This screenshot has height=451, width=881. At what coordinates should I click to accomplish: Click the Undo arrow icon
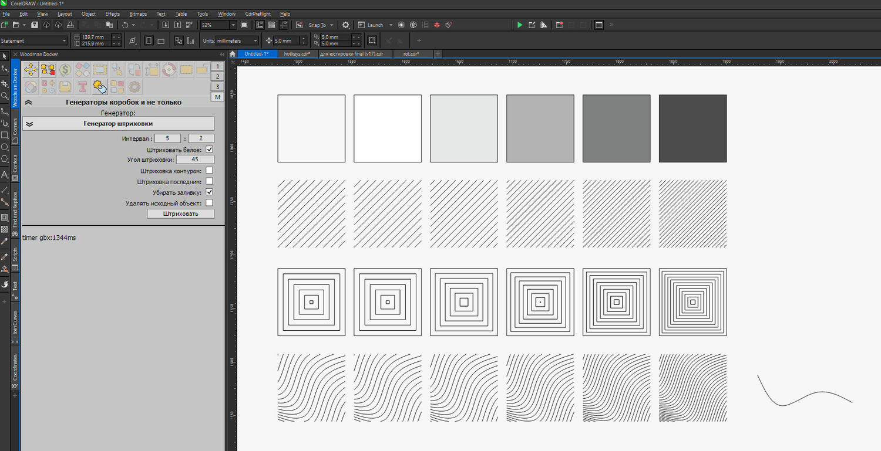tap(125, 25)
